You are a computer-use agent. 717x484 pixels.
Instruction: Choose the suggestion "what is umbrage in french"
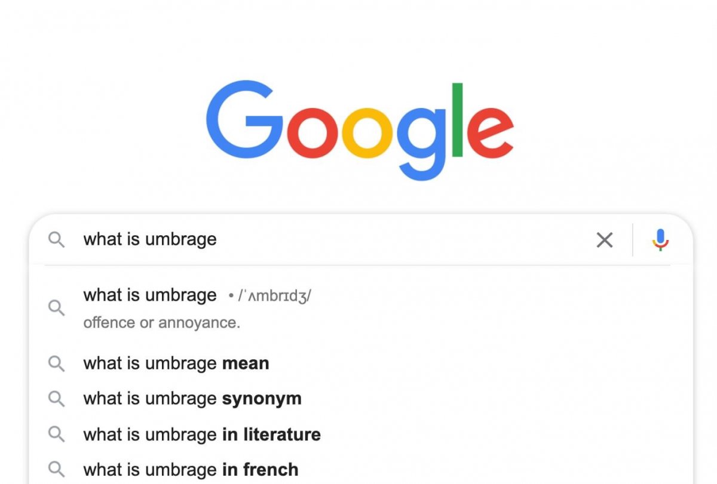click(191, 469)
